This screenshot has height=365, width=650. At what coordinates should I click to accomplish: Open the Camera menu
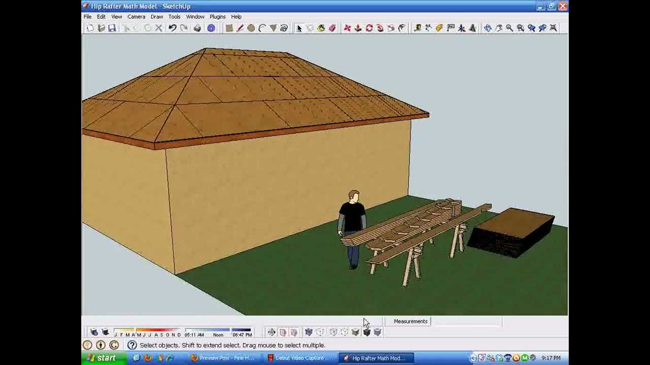click(x=136, y=17)
